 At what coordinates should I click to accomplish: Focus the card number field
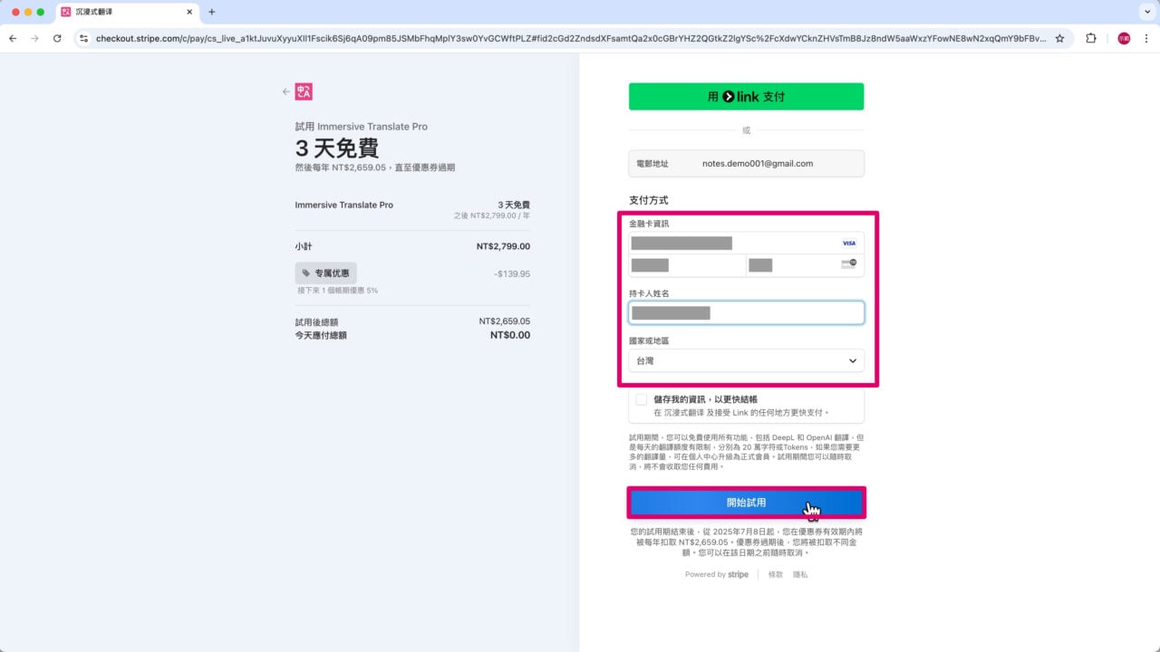(x=746, y=243)
